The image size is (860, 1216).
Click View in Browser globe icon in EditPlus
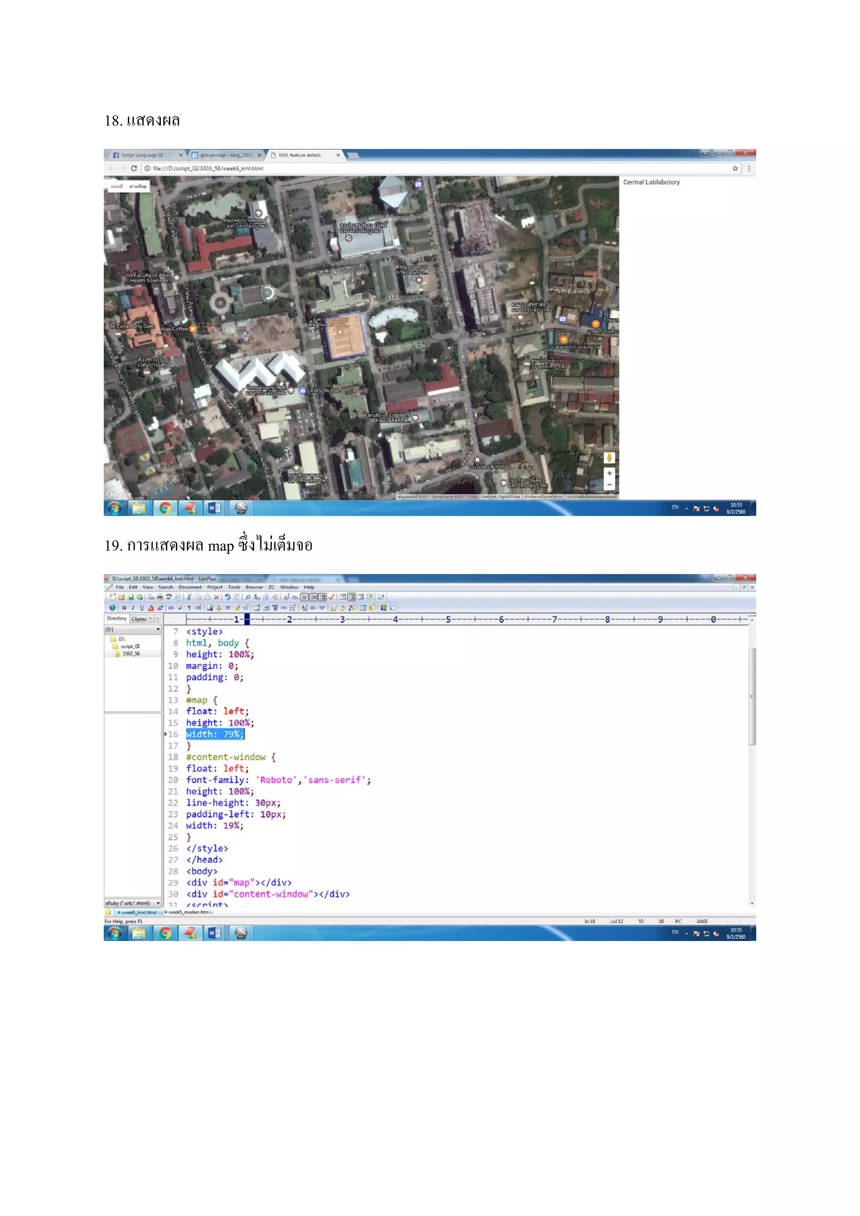(x=112, y=608)
